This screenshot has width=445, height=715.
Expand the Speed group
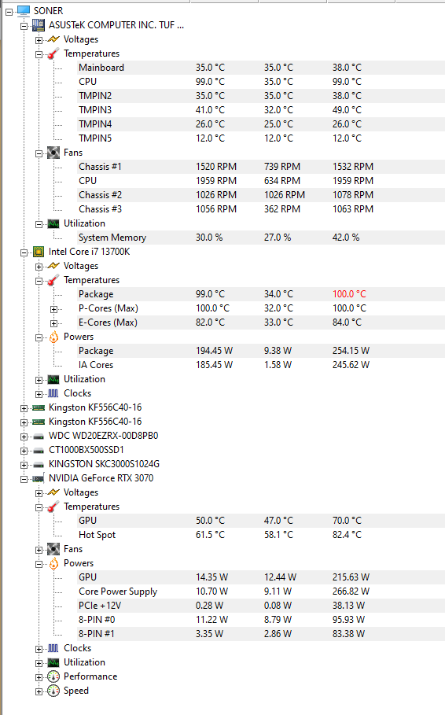(x=39, y=691)
